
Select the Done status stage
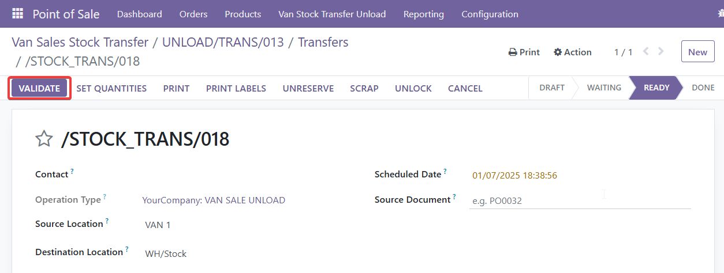[703, 88]
